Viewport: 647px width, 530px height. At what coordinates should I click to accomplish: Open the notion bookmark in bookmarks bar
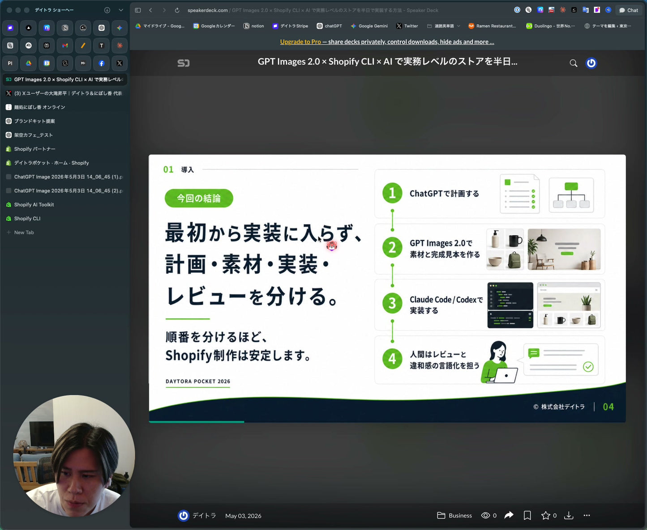(253, 26)
